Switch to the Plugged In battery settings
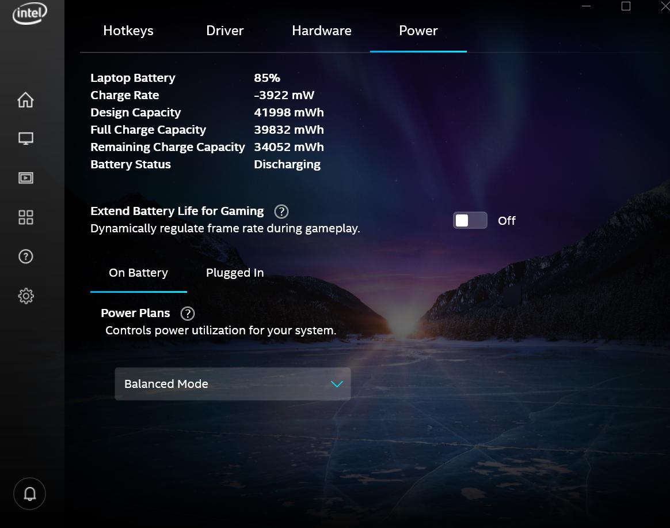This screenshot has height=528, width=670. 235,272
